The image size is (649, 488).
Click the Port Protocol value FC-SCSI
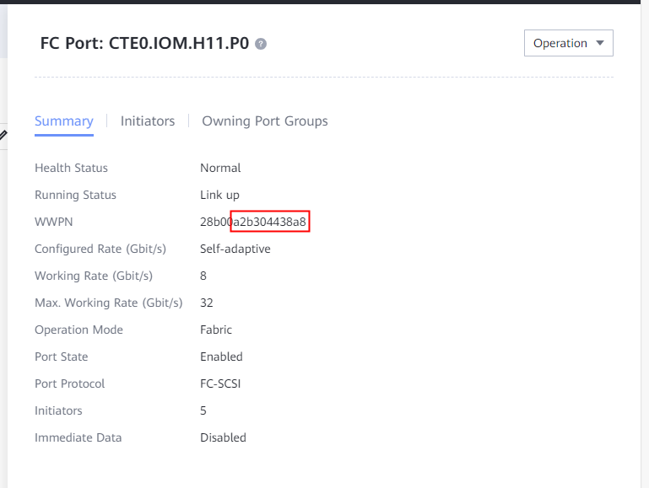point(223,383)
